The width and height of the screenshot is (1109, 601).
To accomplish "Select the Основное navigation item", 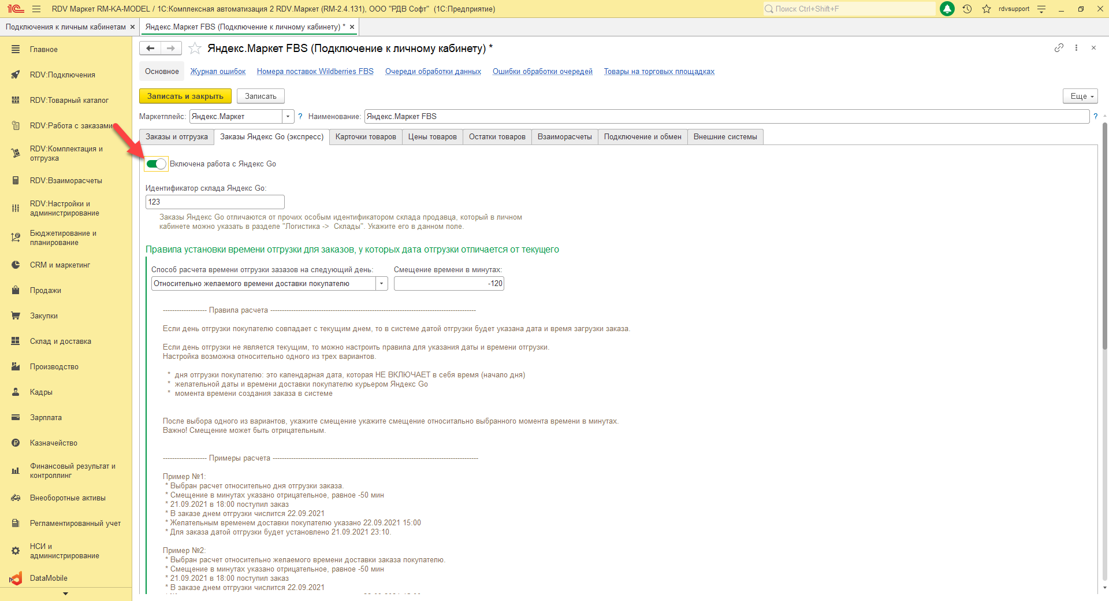I will [x=162, y=72].
